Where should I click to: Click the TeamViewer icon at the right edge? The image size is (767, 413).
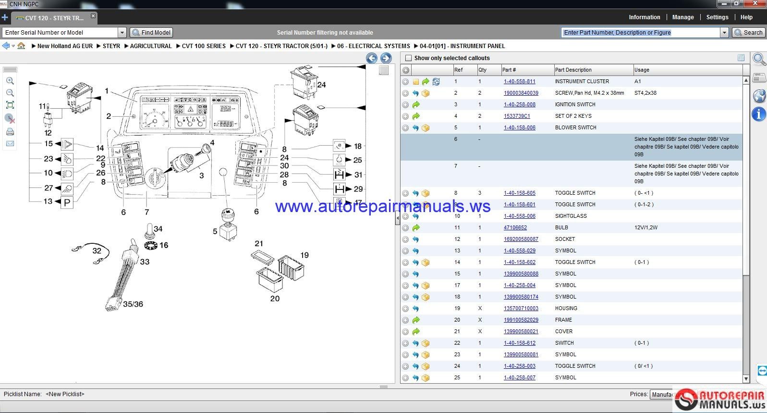(x=762, y=371)
